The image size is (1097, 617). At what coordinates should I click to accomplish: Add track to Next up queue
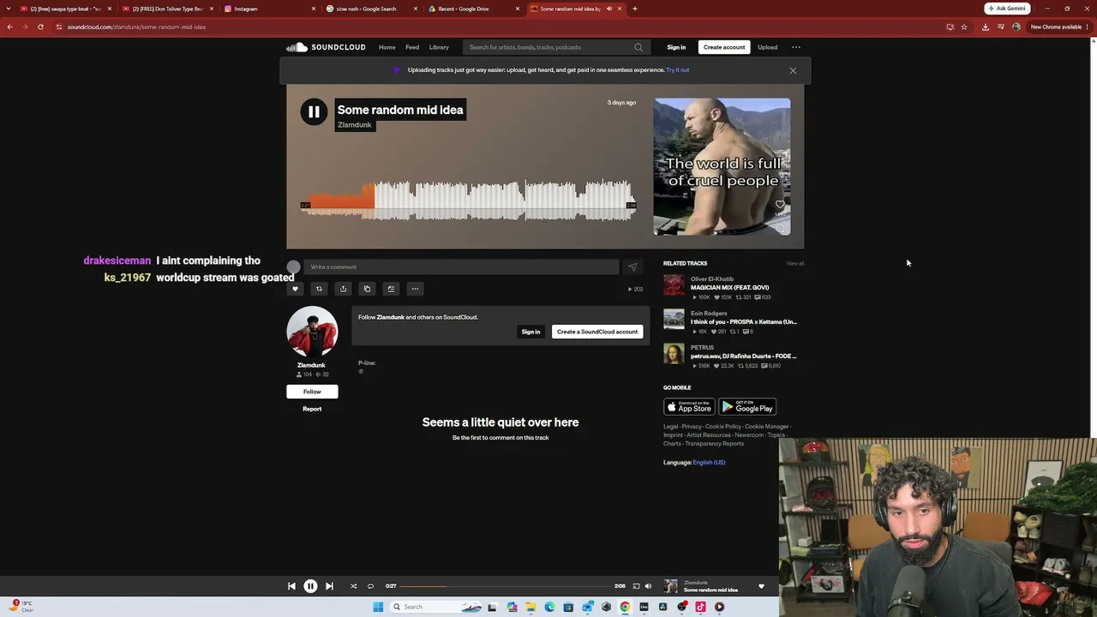tap(391, 289)
